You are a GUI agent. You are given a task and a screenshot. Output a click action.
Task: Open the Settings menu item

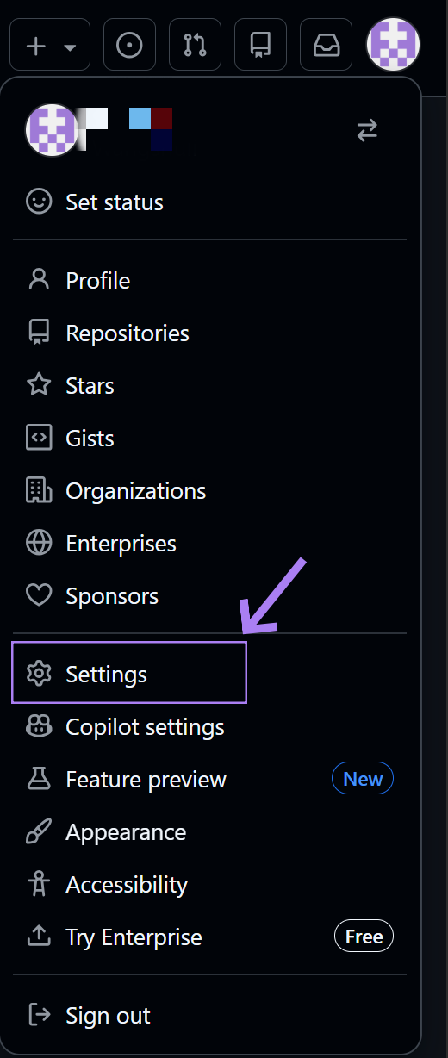click(129, 673)
